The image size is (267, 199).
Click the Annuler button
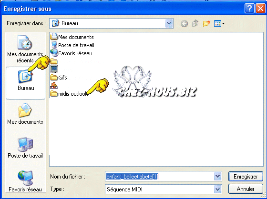click(246, 189)
